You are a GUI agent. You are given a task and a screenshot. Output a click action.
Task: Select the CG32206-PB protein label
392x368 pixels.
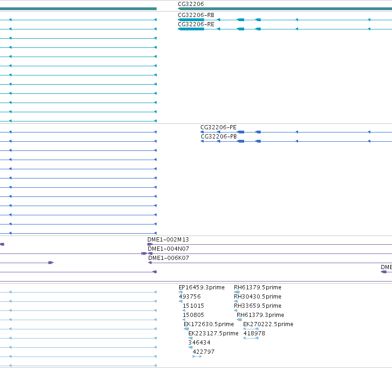(x=219, y=137)
